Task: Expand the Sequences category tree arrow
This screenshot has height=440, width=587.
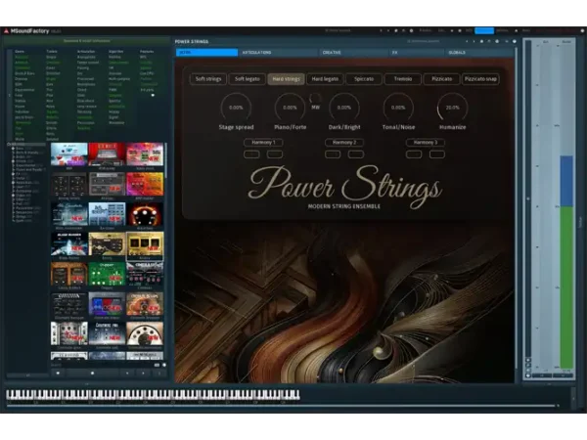Action: pyautogui.click(x=13, y=212)
